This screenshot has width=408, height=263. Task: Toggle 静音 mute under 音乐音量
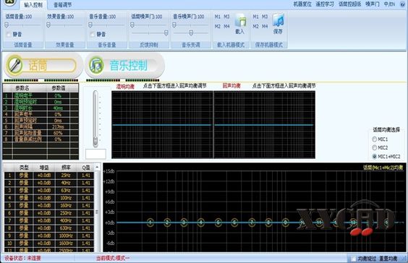click(93, 34)
